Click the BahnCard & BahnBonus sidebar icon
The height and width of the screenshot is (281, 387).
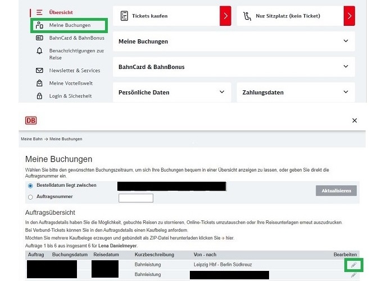click(39, 38)
